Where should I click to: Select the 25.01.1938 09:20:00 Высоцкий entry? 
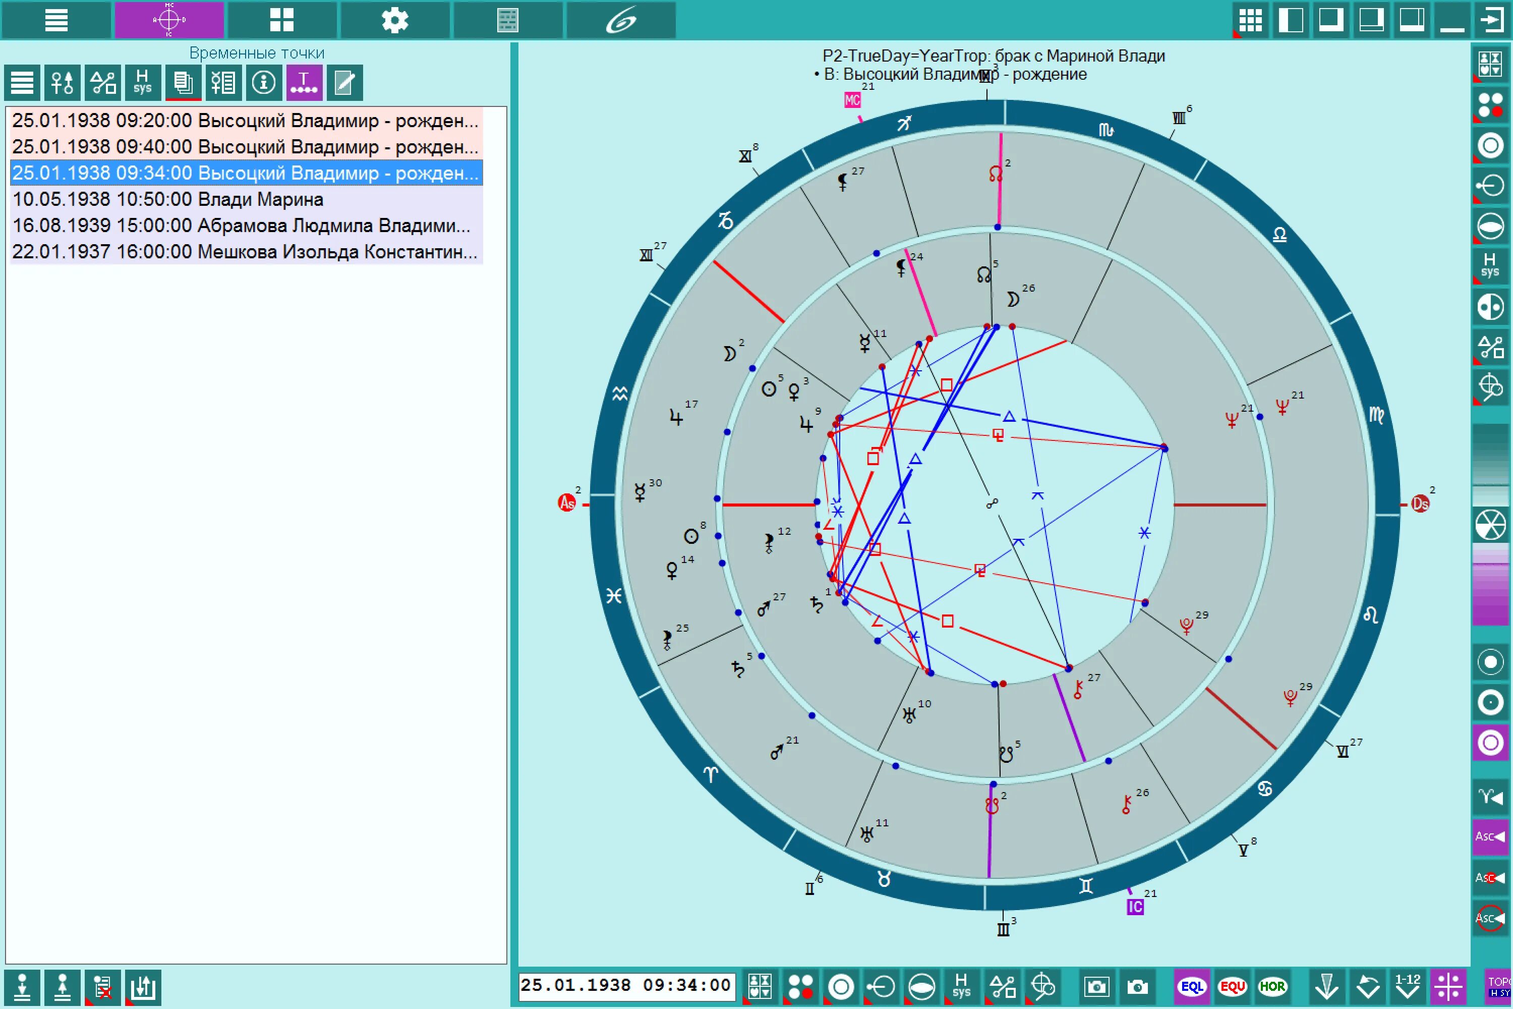(245, 121)
